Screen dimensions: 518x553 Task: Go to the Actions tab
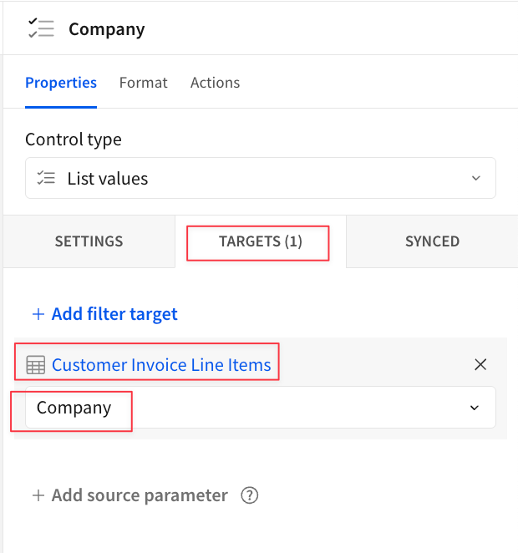(215, 83)
